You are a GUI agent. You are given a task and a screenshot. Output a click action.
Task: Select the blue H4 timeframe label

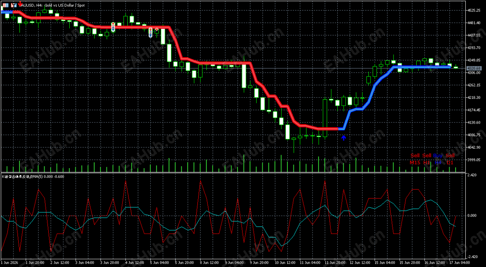click(x=438, y=162)
